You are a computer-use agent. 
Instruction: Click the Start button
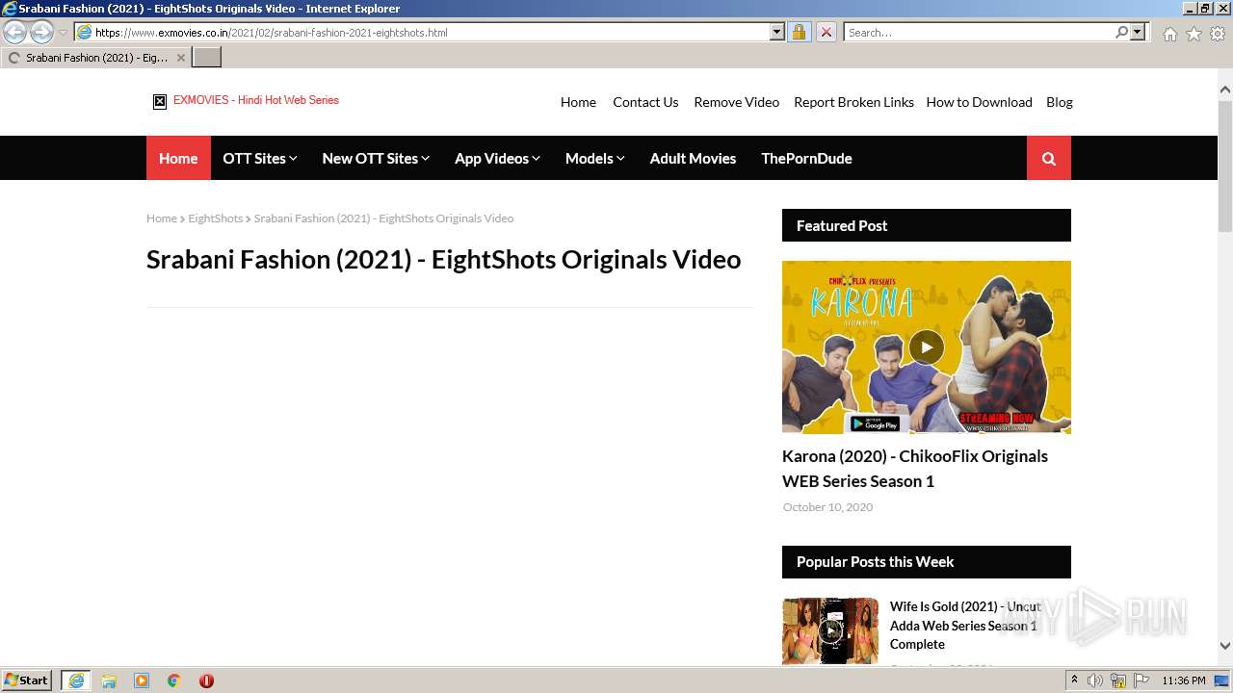27,680
